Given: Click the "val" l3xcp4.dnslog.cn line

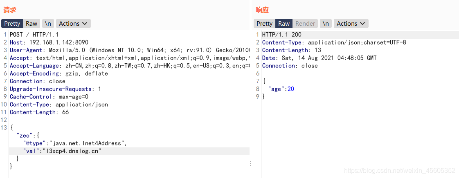Looking at the screenshot, I should click(62, 151).
